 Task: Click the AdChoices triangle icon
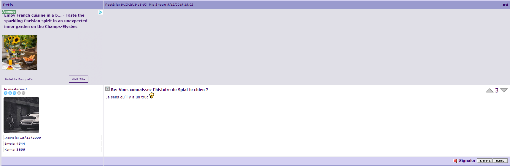coord(101,12)
